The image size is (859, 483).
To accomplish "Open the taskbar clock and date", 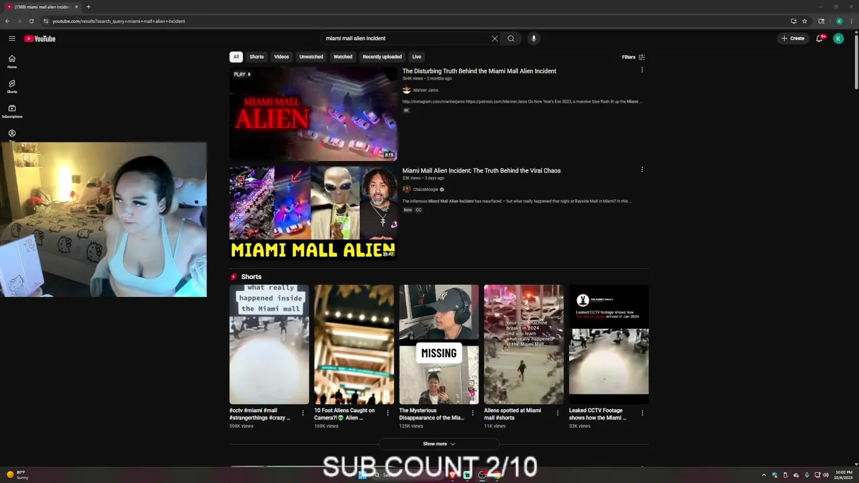I will 844,475.
